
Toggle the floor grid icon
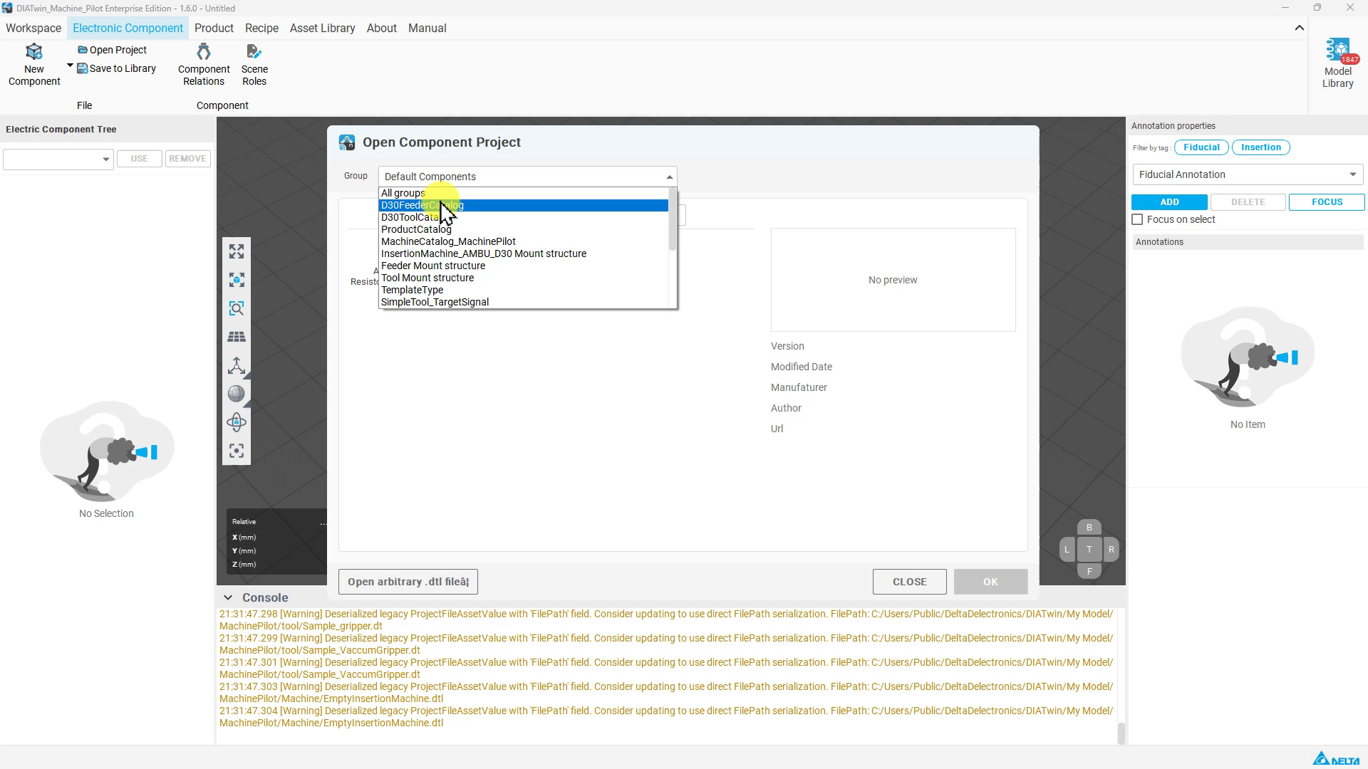237,337
